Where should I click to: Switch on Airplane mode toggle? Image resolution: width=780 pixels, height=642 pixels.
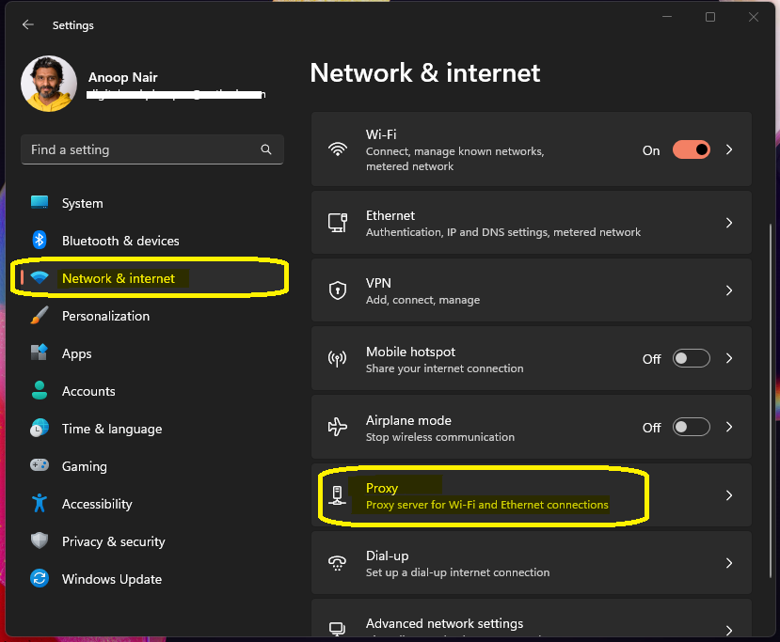691,427
